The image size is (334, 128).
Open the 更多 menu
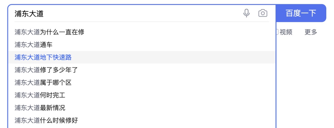(311, 32)
